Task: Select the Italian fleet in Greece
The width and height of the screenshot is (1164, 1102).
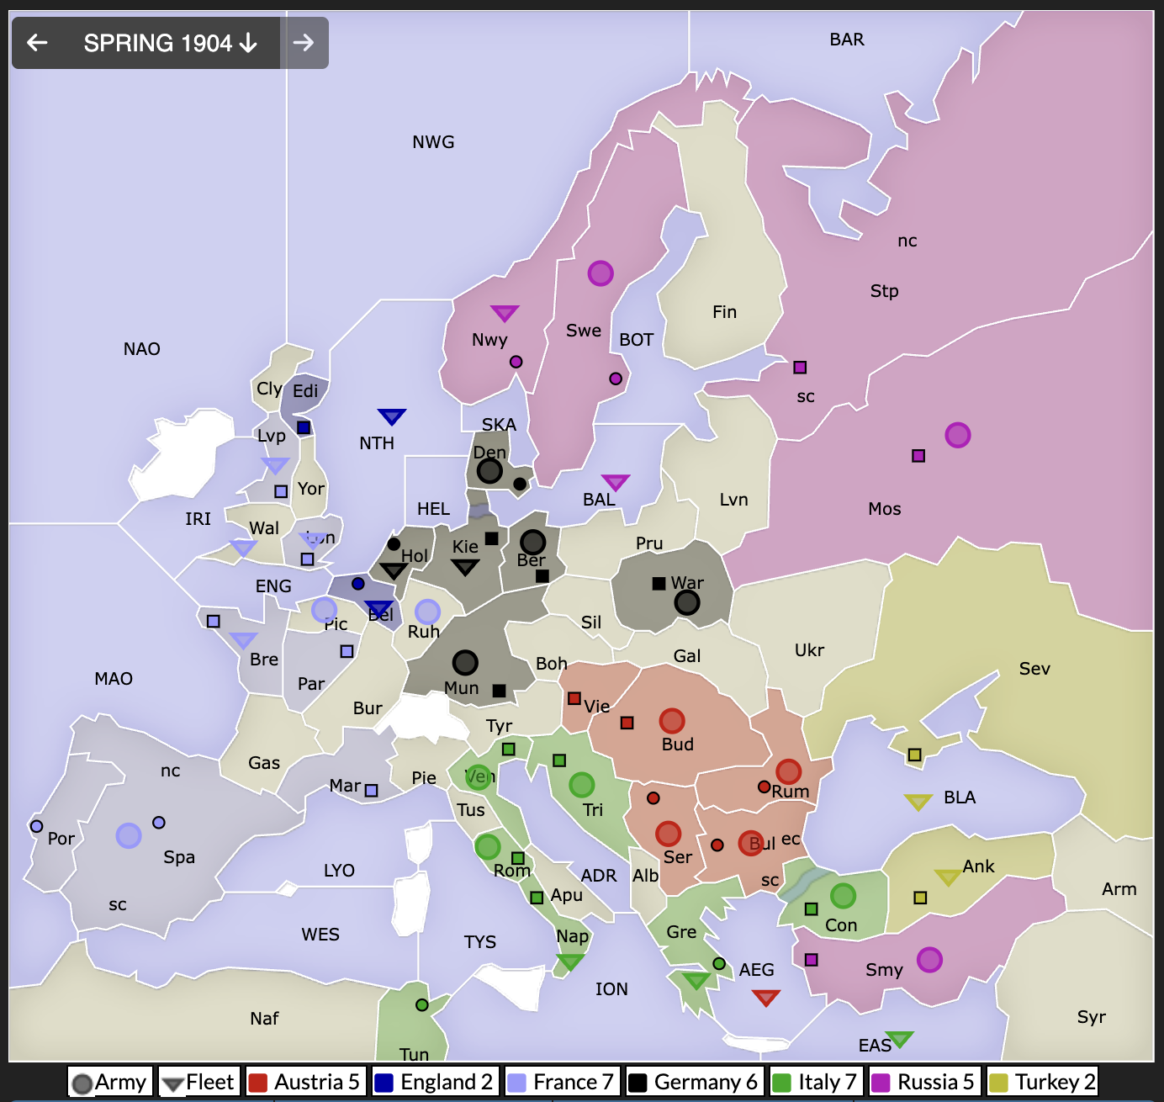Action: pyautogui.click(x=696, y=980)
